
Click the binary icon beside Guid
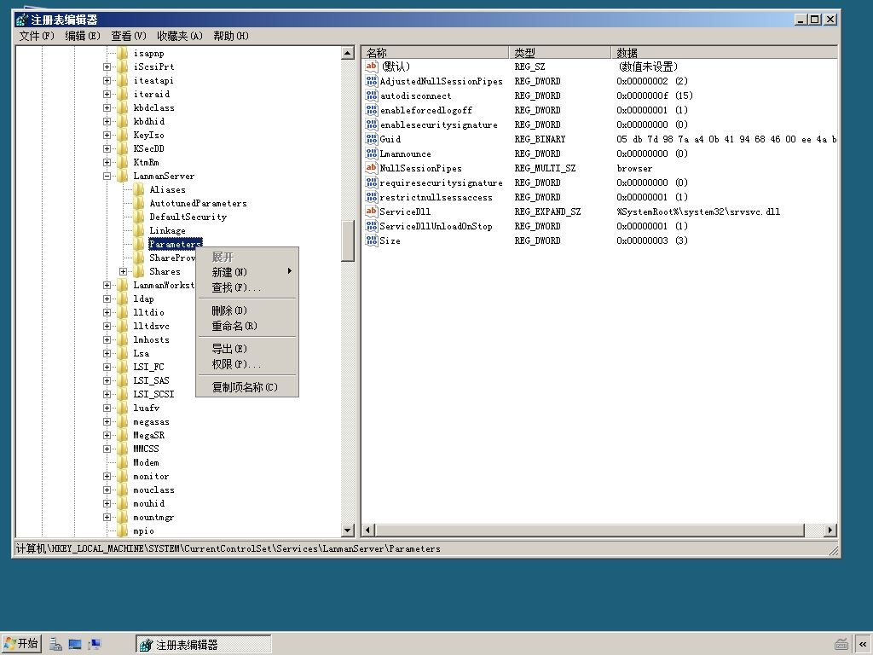point(372,139)
